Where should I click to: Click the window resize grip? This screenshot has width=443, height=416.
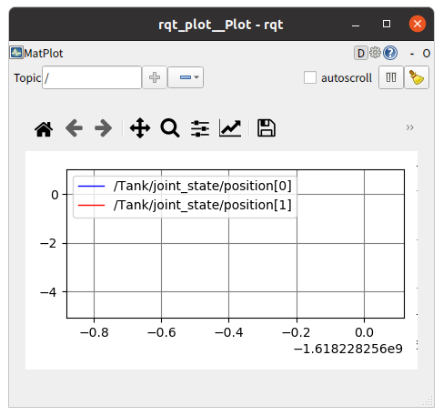pos(428,401)
